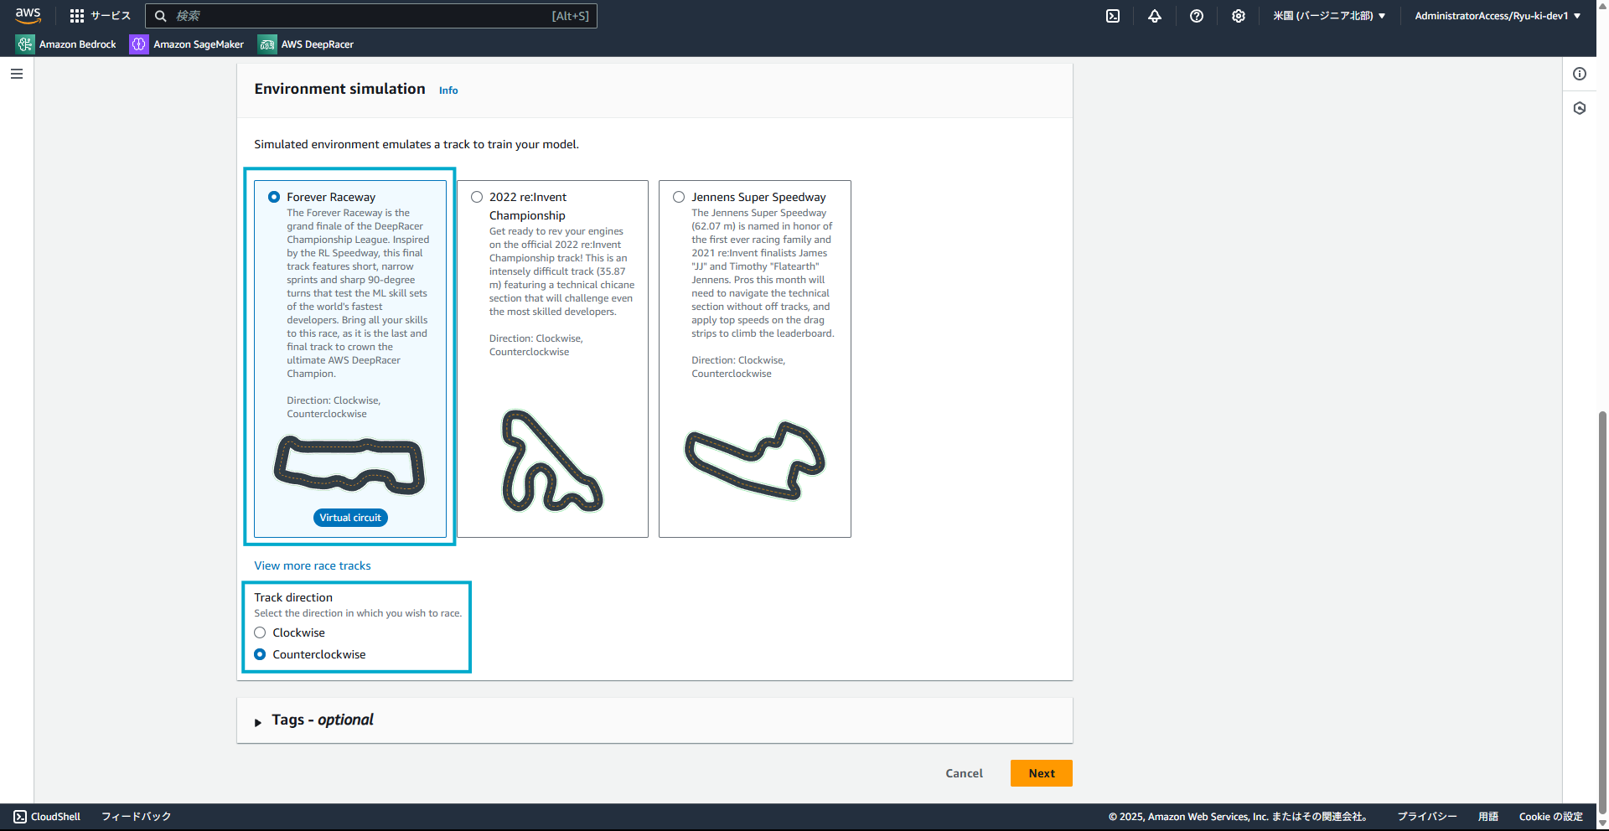Click the Environment simulation heading
This screenshot has height=831, width=1609.
(339, 89)
